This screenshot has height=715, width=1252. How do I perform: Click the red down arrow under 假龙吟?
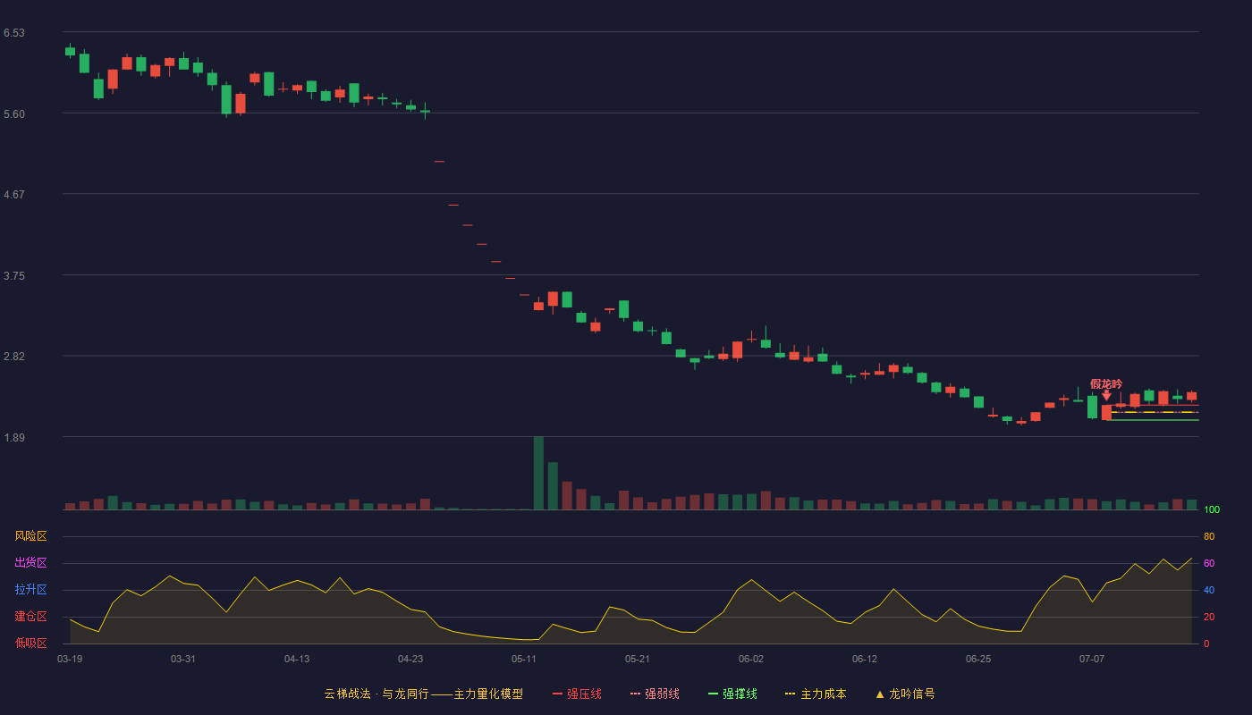1106,395
